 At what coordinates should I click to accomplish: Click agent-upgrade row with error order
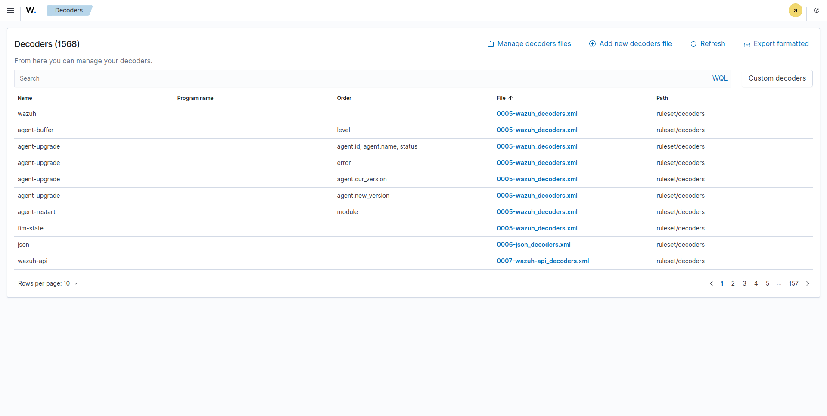click(x=413, y=163)
